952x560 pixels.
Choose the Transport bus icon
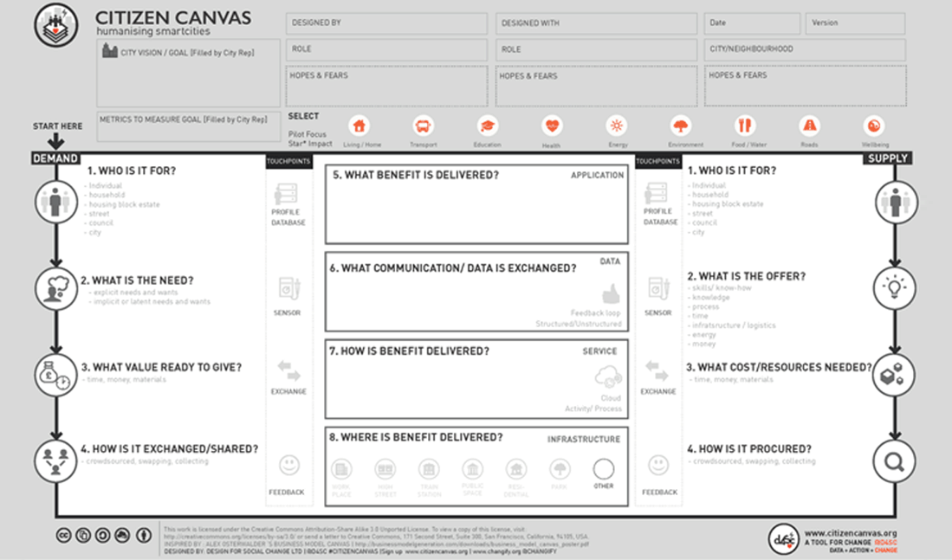pyautogui.click(x=423, y=126)
